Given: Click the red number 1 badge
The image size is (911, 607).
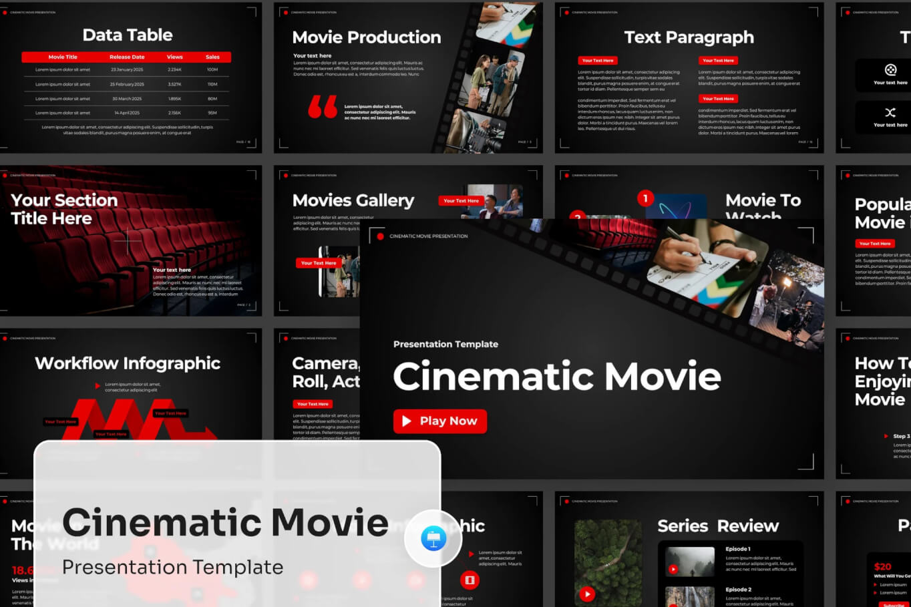Looking at the screenshot, I should pos(645,198).
